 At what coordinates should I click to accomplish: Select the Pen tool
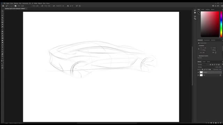(x=2, y=45)
